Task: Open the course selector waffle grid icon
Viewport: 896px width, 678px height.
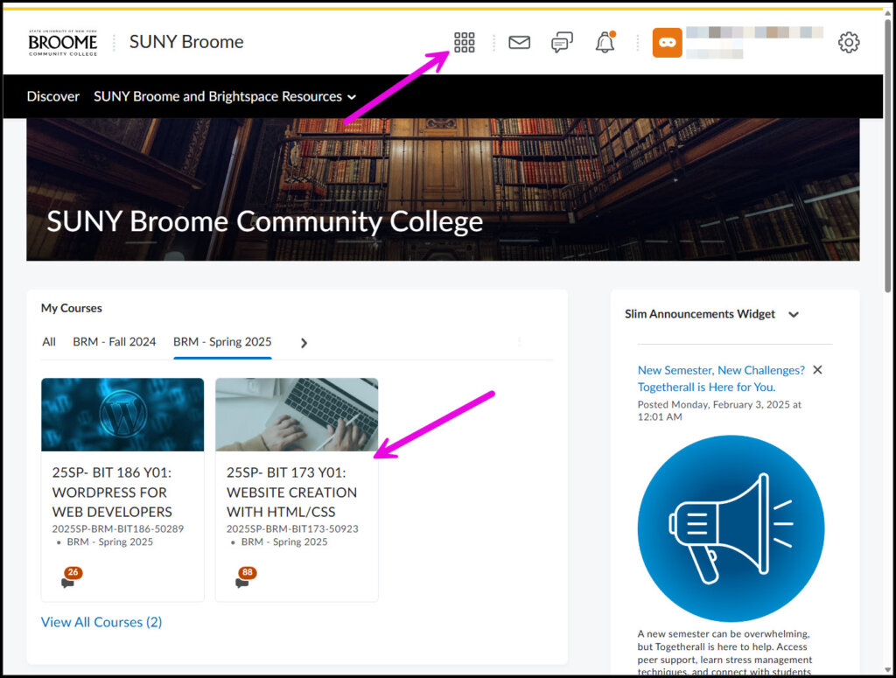Action: (464, 42)
